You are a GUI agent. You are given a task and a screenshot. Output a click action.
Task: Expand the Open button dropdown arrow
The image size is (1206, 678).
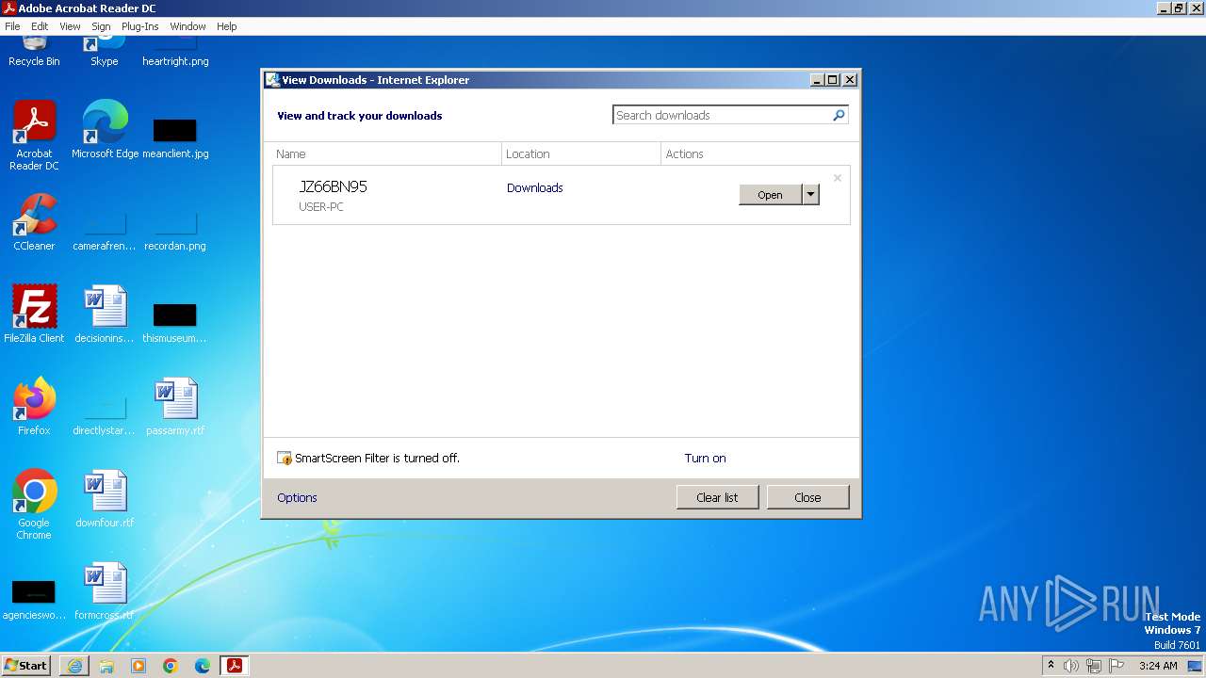point(811,194)
